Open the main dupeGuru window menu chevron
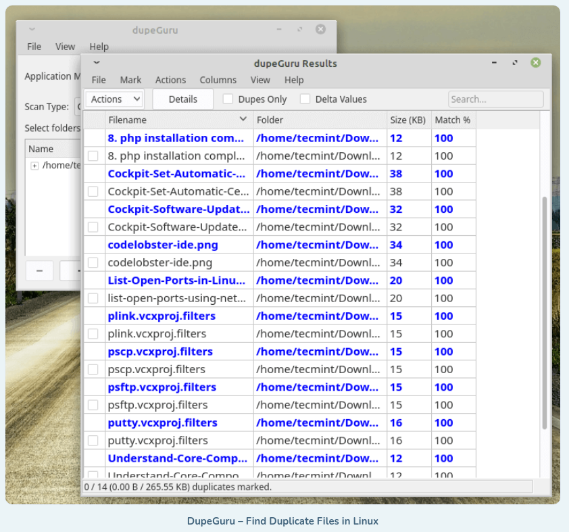 [32, 29]
